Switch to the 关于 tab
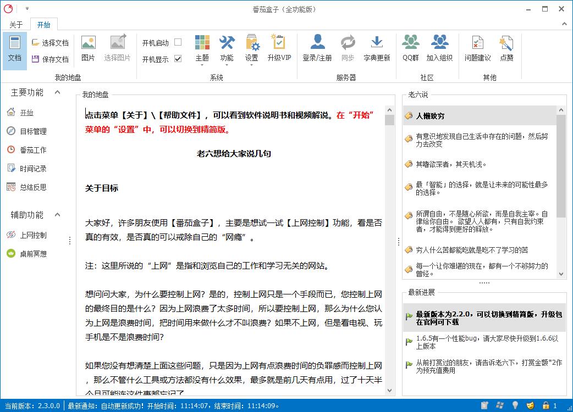The width and height of the screenshot is (573, 412). tap(16, 25)
